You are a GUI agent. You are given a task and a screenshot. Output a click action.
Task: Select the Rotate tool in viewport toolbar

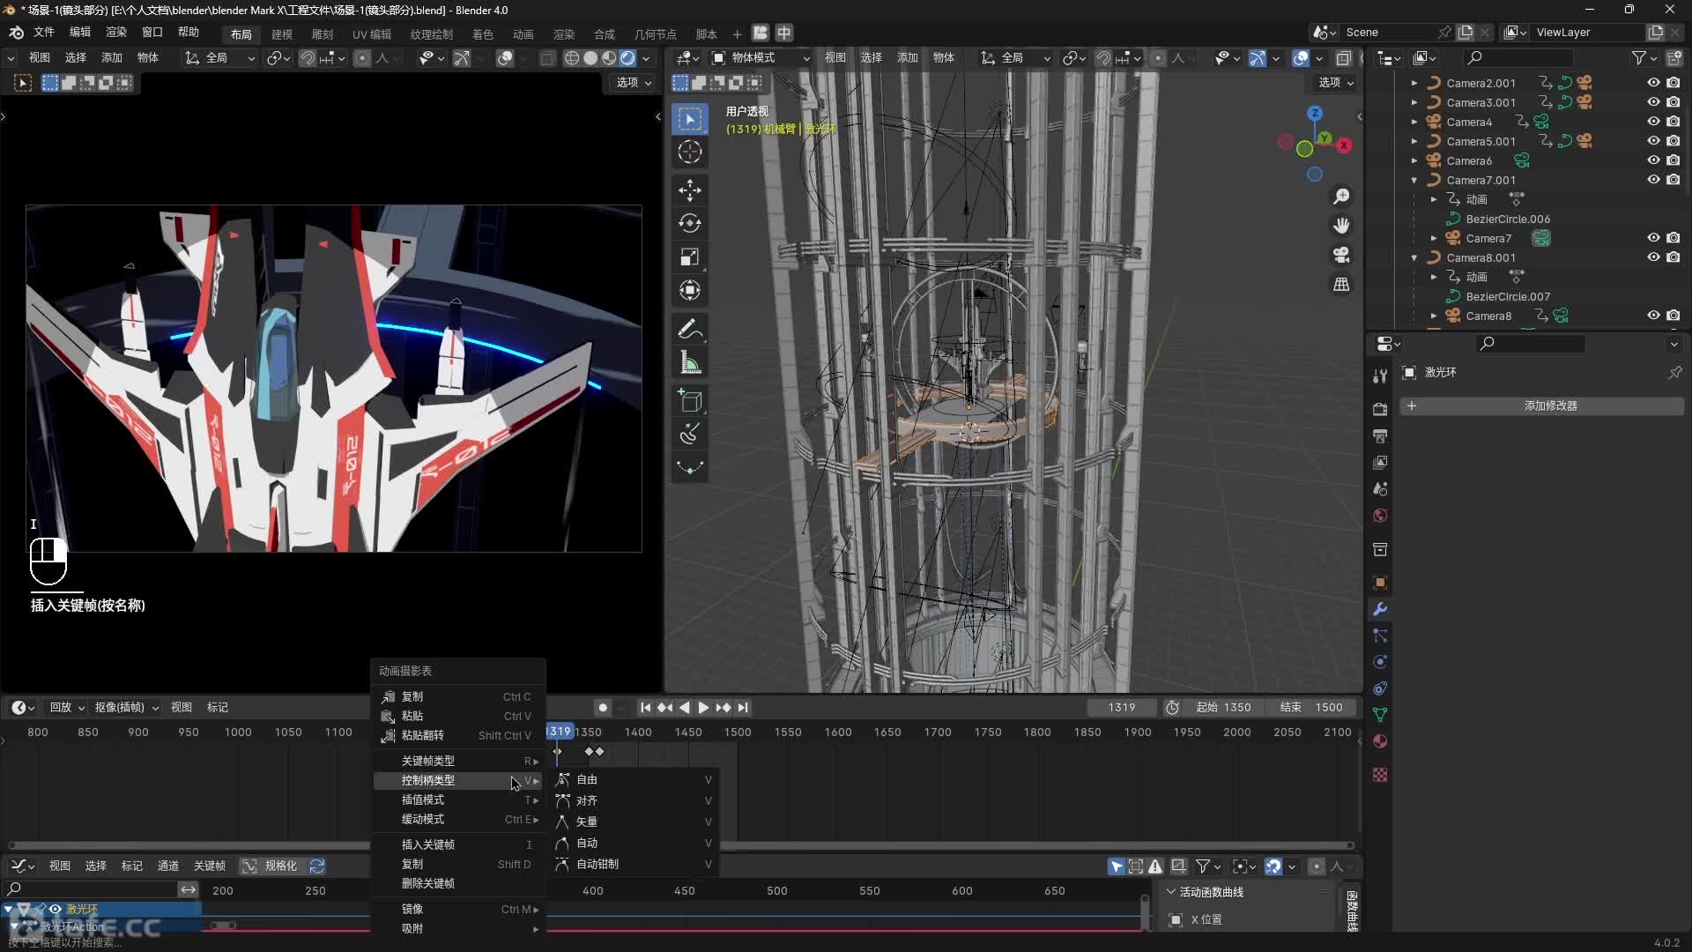[x=690, y=223]
